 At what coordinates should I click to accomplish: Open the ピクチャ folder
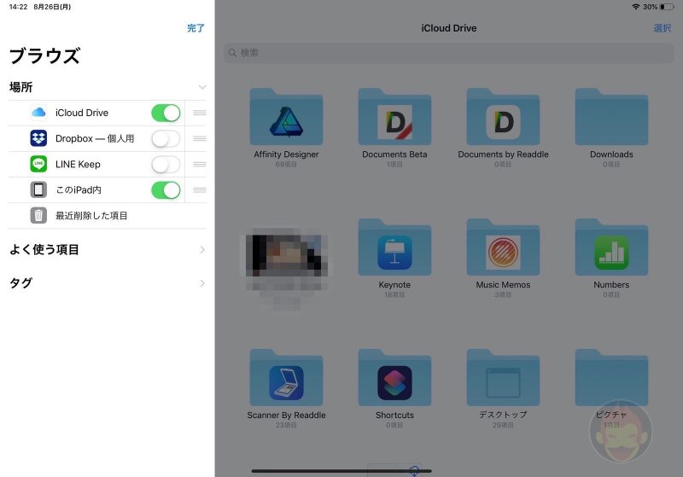611,378
